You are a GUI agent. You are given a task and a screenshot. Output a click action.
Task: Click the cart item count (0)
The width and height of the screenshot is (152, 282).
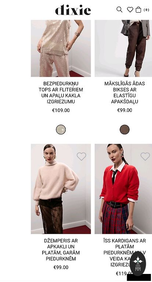pyautogui.click(x=146, y=10)
